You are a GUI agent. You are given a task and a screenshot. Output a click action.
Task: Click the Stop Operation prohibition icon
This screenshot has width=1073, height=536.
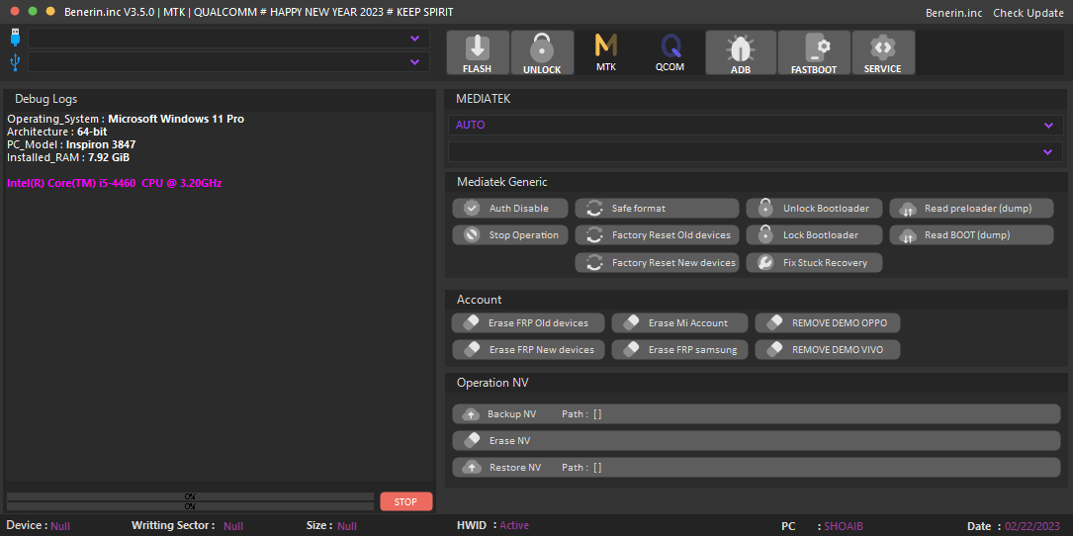470,234
